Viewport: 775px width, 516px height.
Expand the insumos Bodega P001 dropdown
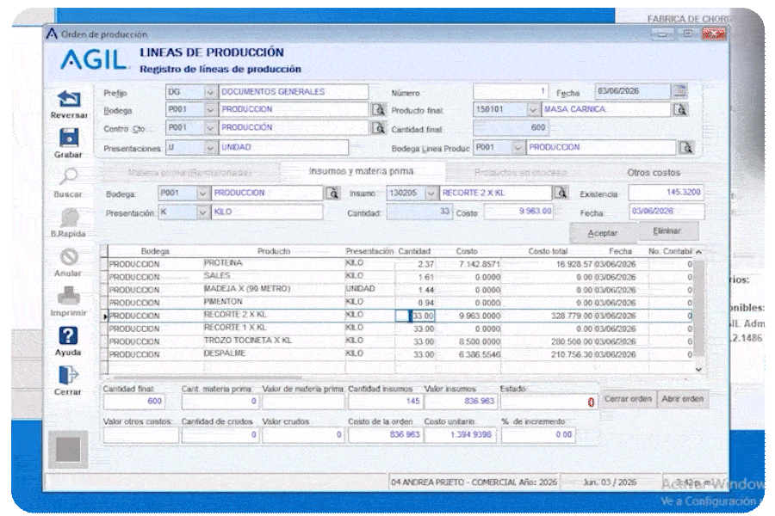(x=202, y=193)
